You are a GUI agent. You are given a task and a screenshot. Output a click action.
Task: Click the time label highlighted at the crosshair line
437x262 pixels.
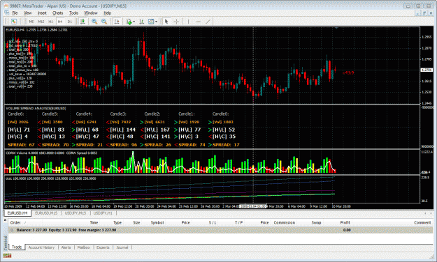(x=253, y=206)
